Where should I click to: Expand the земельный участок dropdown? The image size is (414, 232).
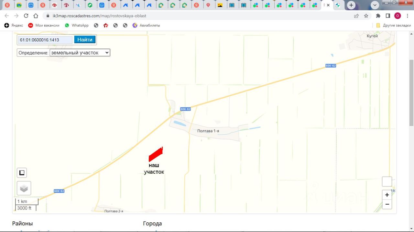pyautogui.click(x=80, y=53)
